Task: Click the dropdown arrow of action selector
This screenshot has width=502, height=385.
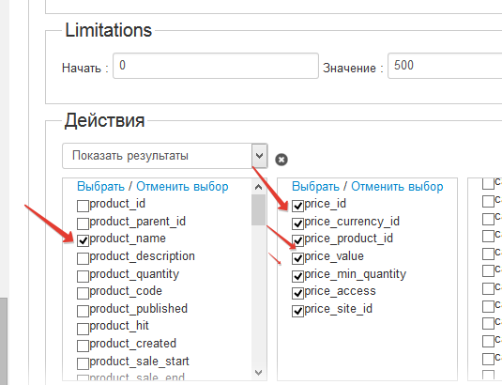Action: [260, 156]
